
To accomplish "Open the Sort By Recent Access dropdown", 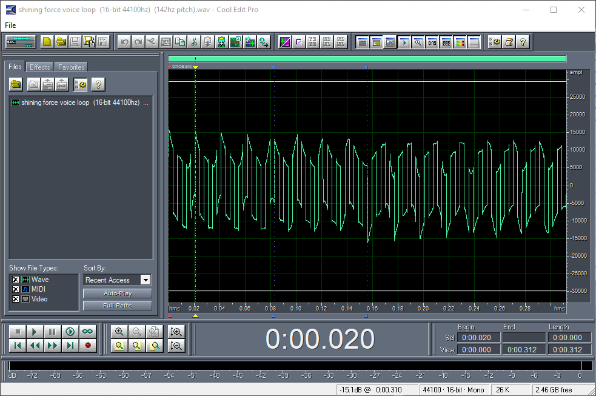I will point(145,280).
